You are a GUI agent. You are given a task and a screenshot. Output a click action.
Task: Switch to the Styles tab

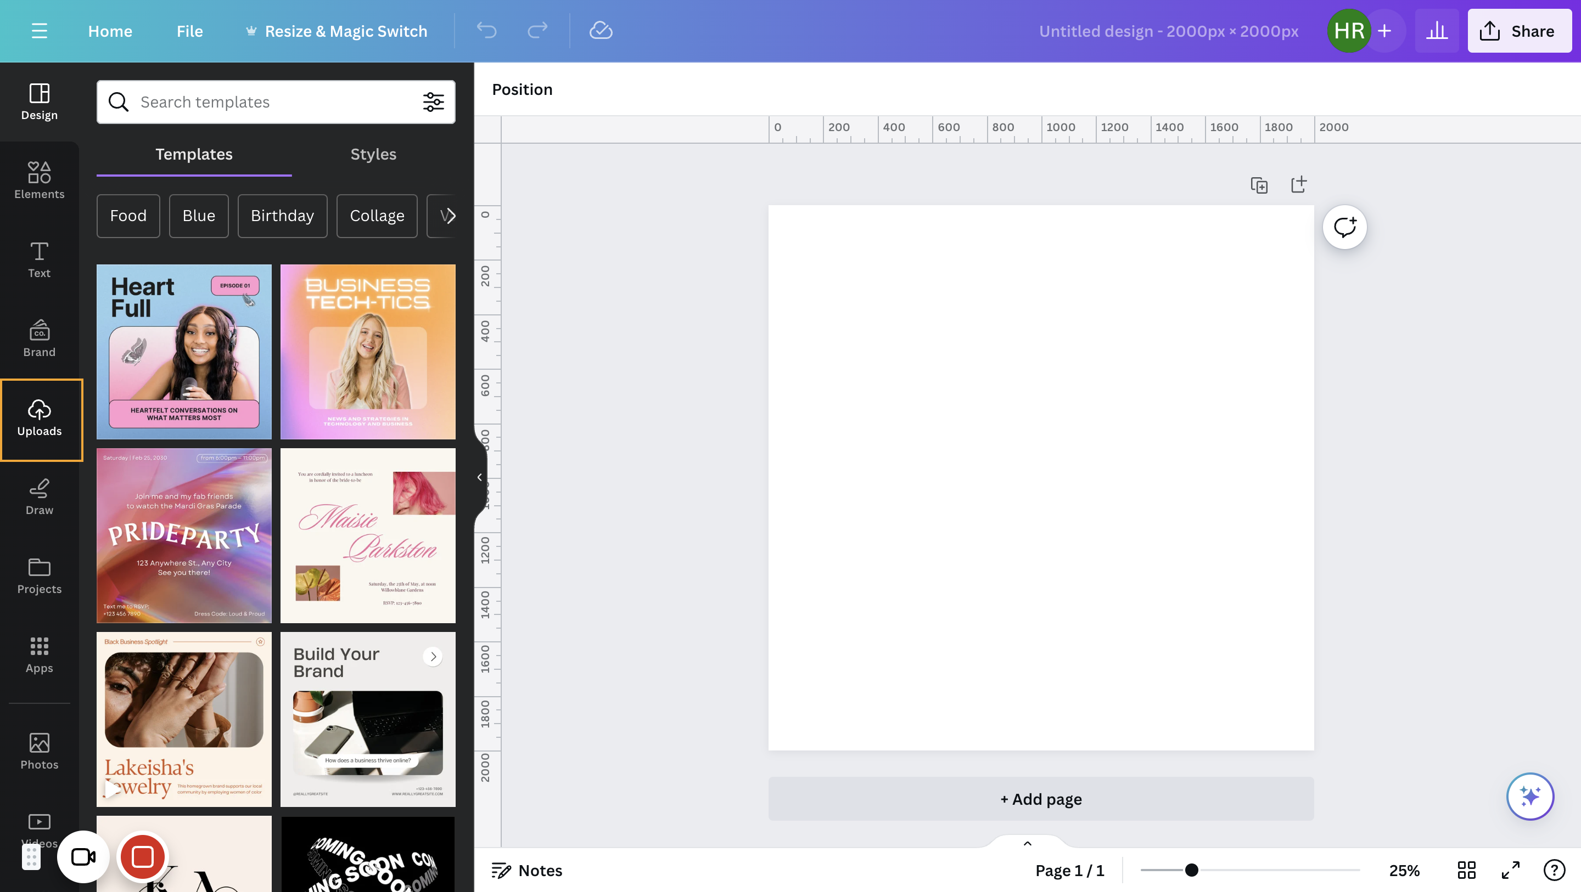(373, 154)
